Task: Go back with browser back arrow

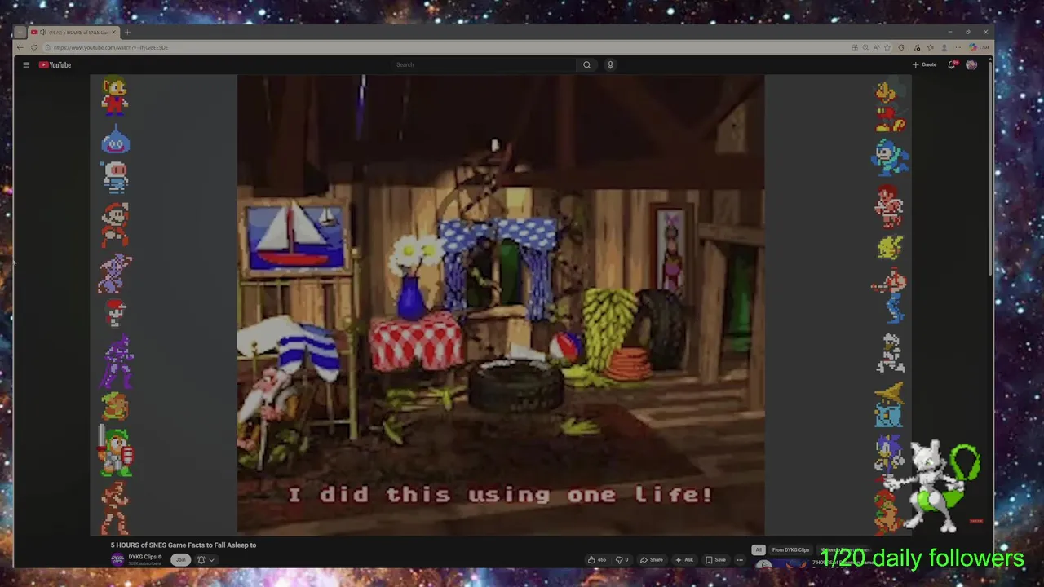Action: tap(21, 47)
